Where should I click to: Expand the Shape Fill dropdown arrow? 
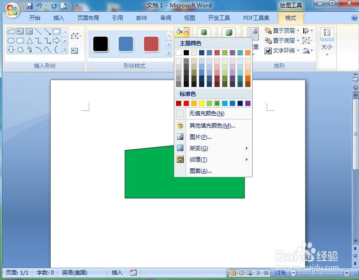(187, 32)
